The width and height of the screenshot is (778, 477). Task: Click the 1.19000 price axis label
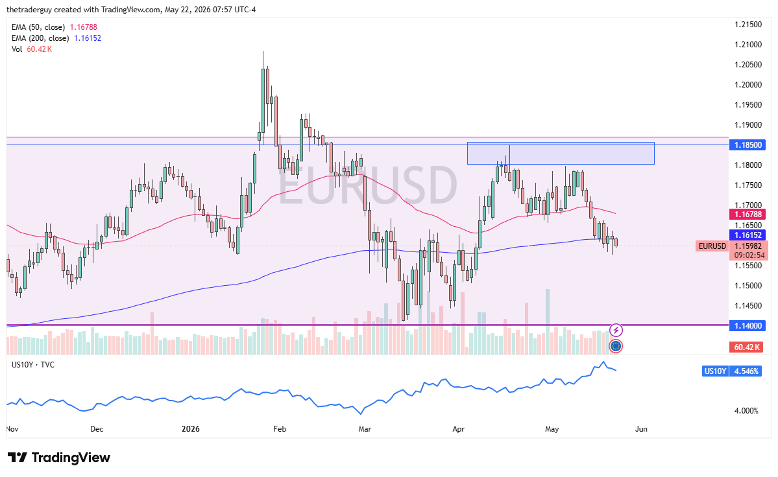point(748,125)
